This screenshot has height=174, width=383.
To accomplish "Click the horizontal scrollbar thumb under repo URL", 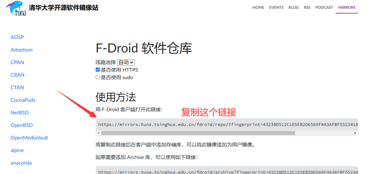I will pos(198,133).
